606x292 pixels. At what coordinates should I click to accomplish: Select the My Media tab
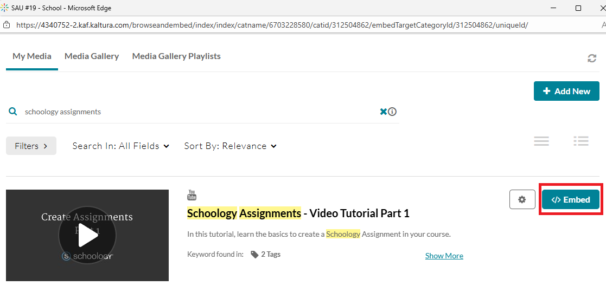(32, 56)
